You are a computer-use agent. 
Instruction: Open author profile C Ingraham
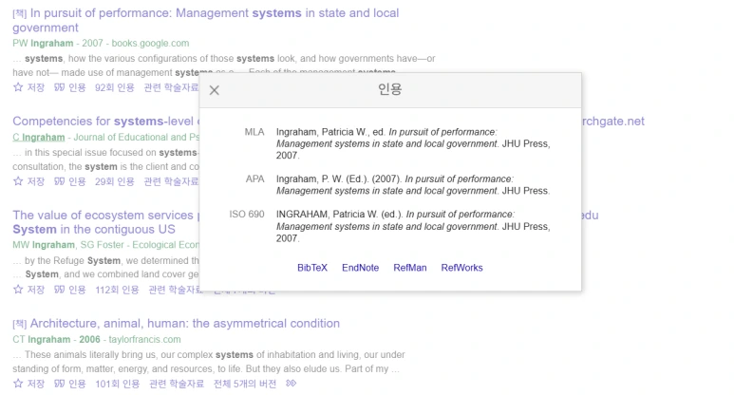[x=39, y=137]
